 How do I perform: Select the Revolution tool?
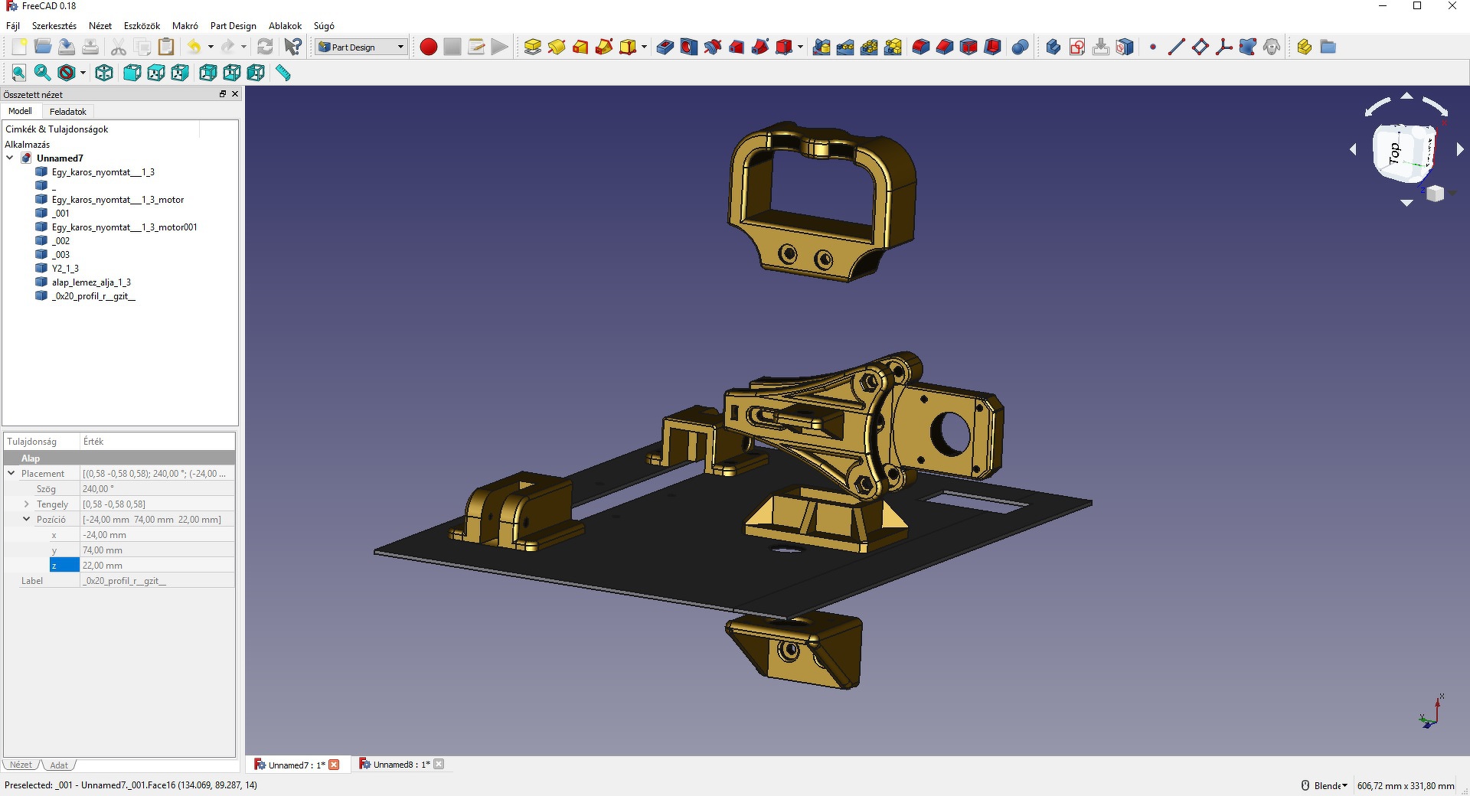point(557,47)
